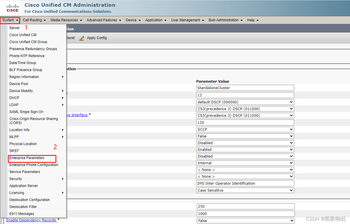
Task: Open the Internal parameter dropdown
Action: [x=245, y=163]
